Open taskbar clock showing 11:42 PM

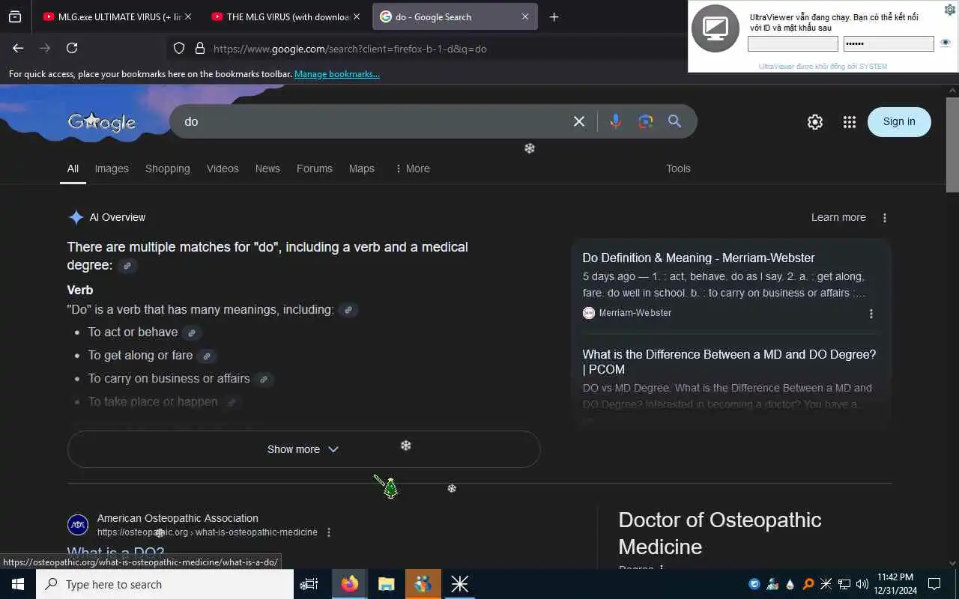895,584
